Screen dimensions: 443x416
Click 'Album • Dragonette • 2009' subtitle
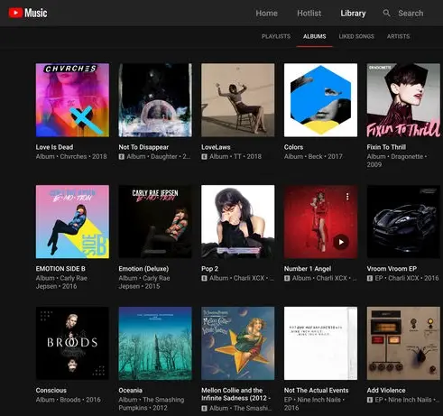(397, 161)
